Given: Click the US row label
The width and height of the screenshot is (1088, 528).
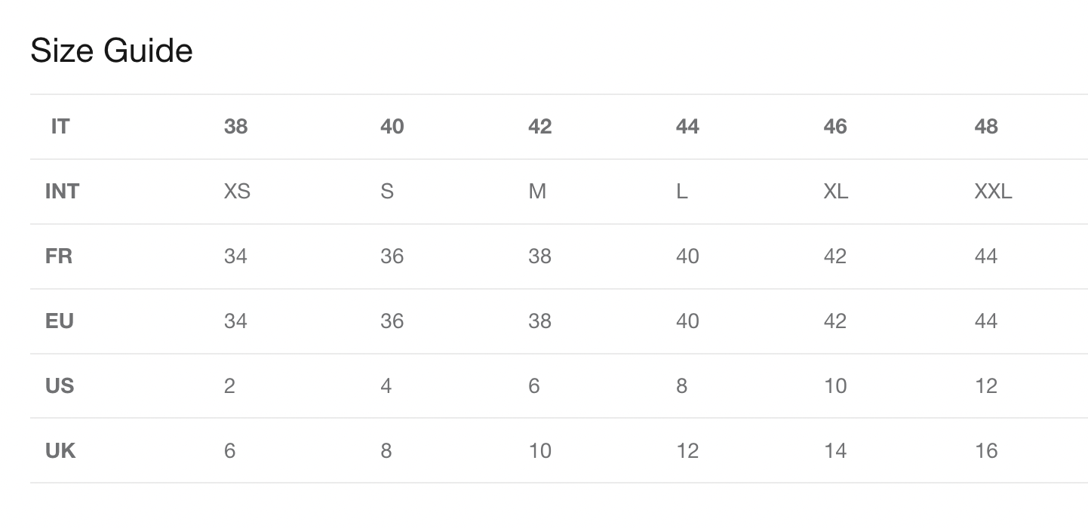Looking at the screenshot, I should pyautogui.click(x=60, y=386).
